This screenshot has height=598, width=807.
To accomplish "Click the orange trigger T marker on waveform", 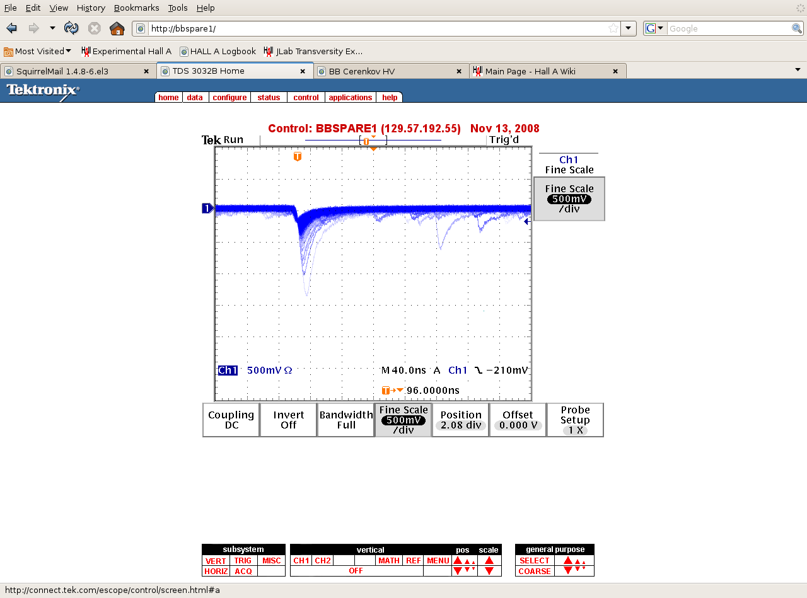I will pyautogui.click(x=298, y=156).
